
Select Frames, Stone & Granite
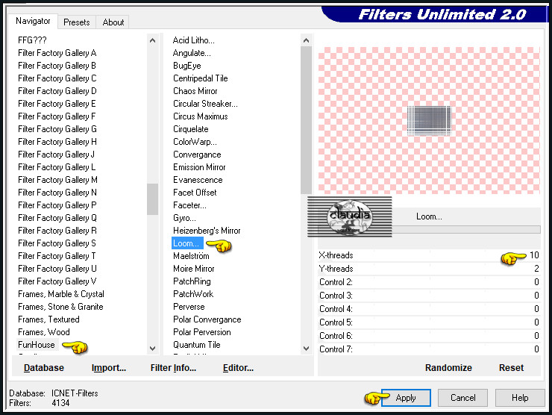[60, 307]
